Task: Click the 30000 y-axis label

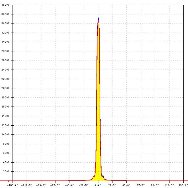Action: [x=5, y=42]
